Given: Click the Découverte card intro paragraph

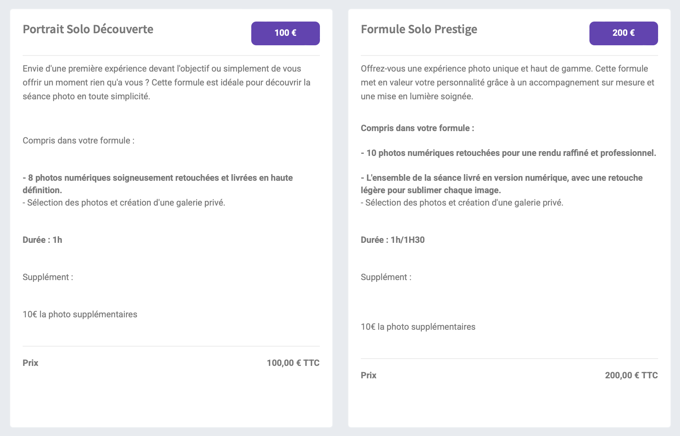Looking at the screenshot, I should point(167,83).
